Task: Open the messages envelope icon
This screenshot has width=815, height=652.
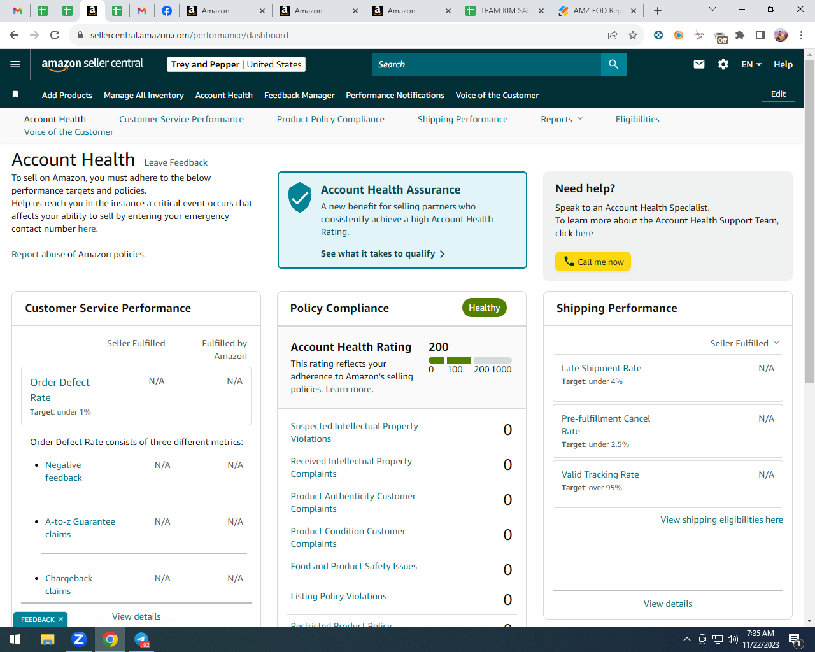Action: [x=699, y=64]
